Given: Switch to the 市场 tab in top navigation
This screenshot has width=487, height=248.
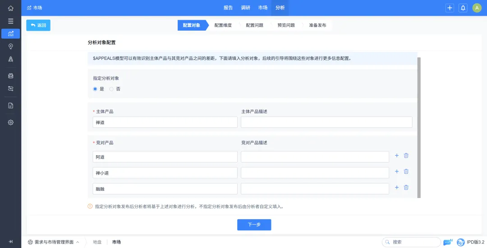Looking at the screenshot, I should click(263, 8).
